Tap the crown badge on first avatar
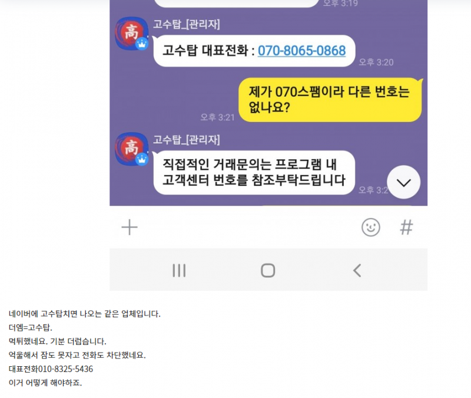This screenshot has width=471, height=398. coord(142,44)
